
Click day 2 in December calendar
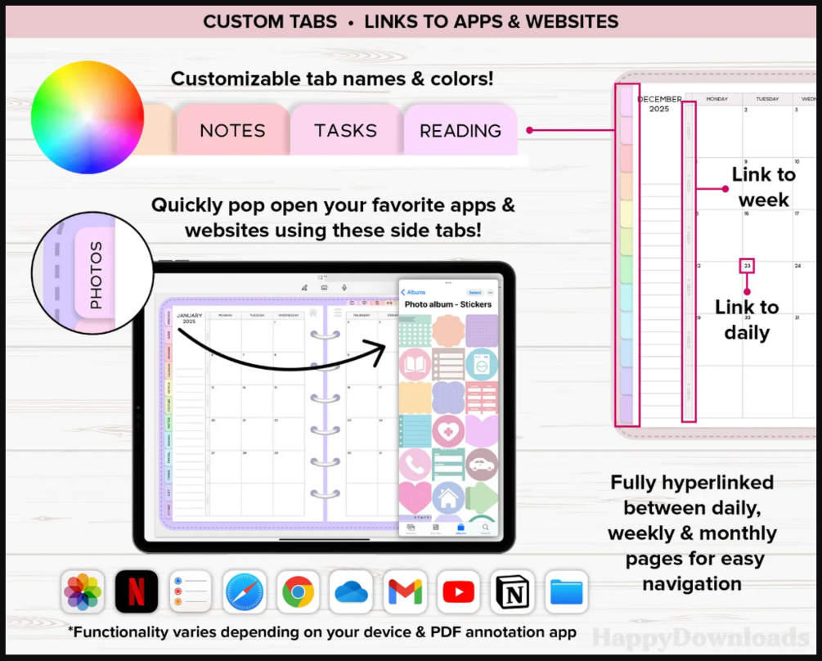[x=745, y=110]
